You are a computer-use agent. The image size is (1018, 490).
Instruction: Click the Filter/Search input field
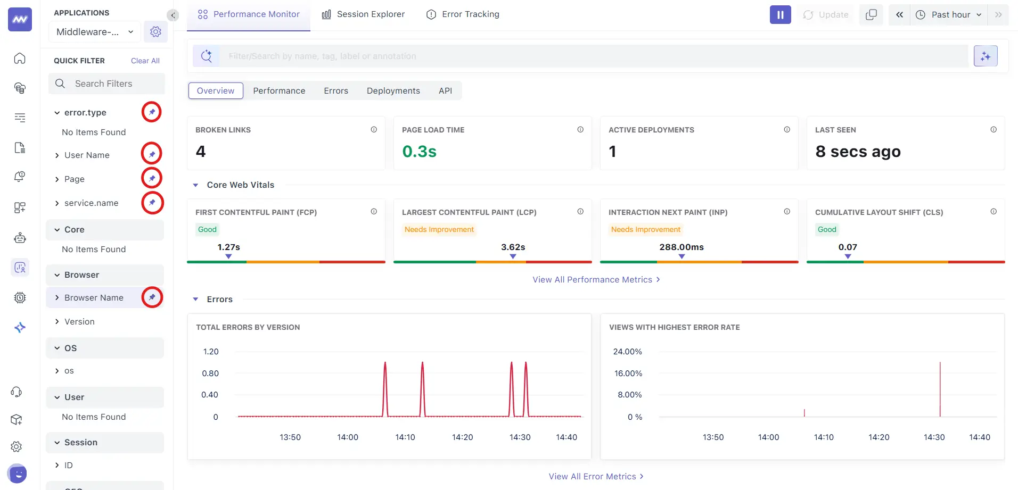[x=479, y=56]
